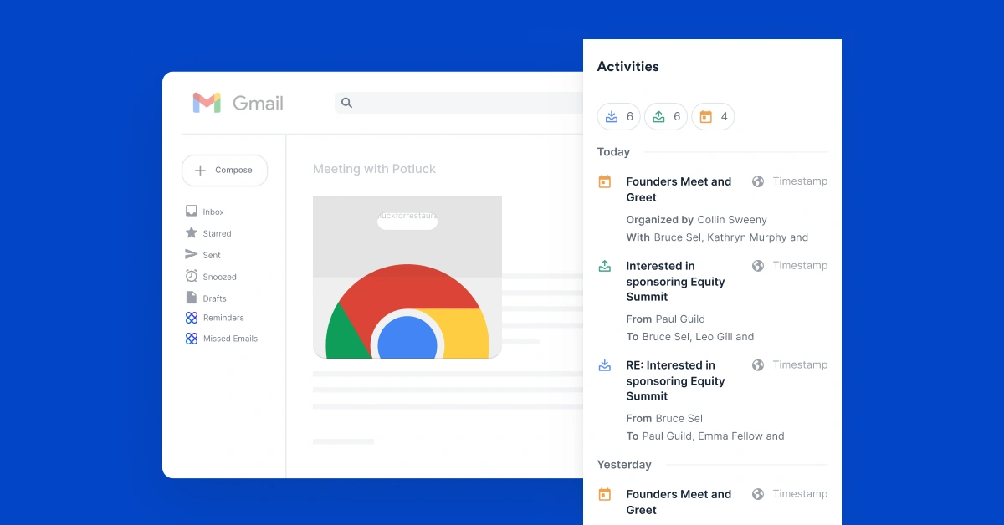Image resolution: width=1004 pixels, height=525 pixels.
Task: Click received-email icon beside RE: Interested
Action: 605,365
